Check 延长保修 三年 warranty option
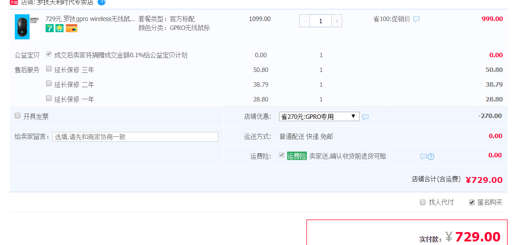517x245 pixels. pos(49,68)
